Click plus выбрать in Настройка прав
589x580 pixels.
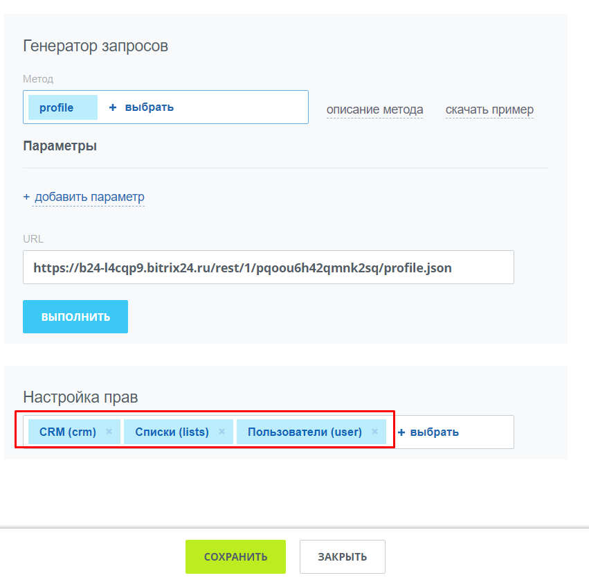click(x=428, y=432)
